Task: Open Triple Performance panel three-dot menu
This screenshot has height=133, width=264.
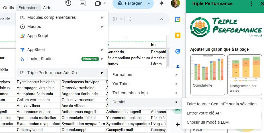Action: pyautogui.click(x=251, y=4)
